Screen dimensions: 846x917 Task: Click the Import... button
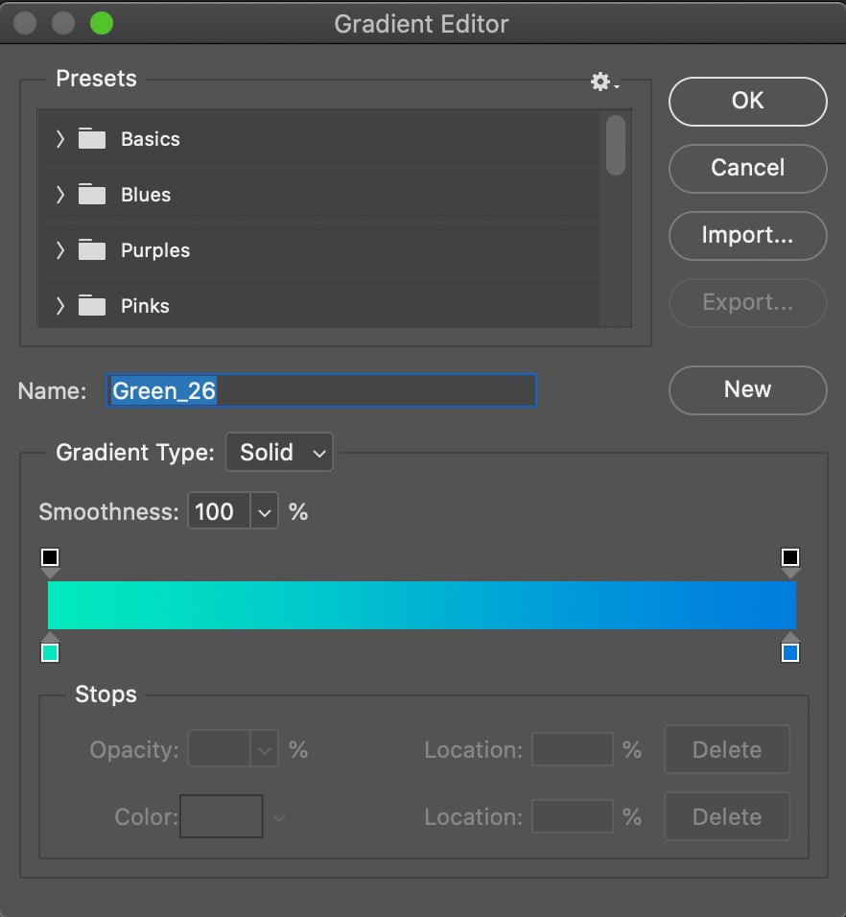747,235
